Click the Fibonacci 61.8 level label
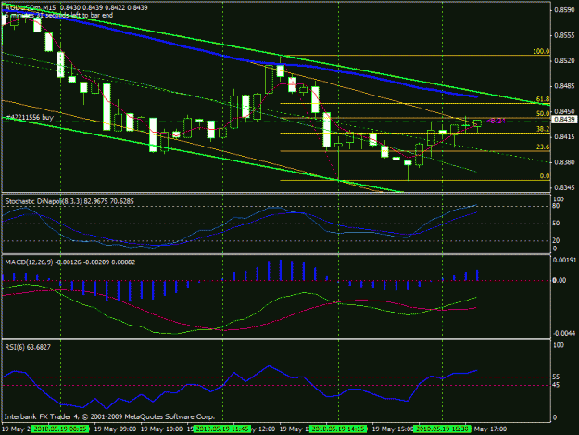The width and height of the screenshot is (579, 435). [543, 99]
